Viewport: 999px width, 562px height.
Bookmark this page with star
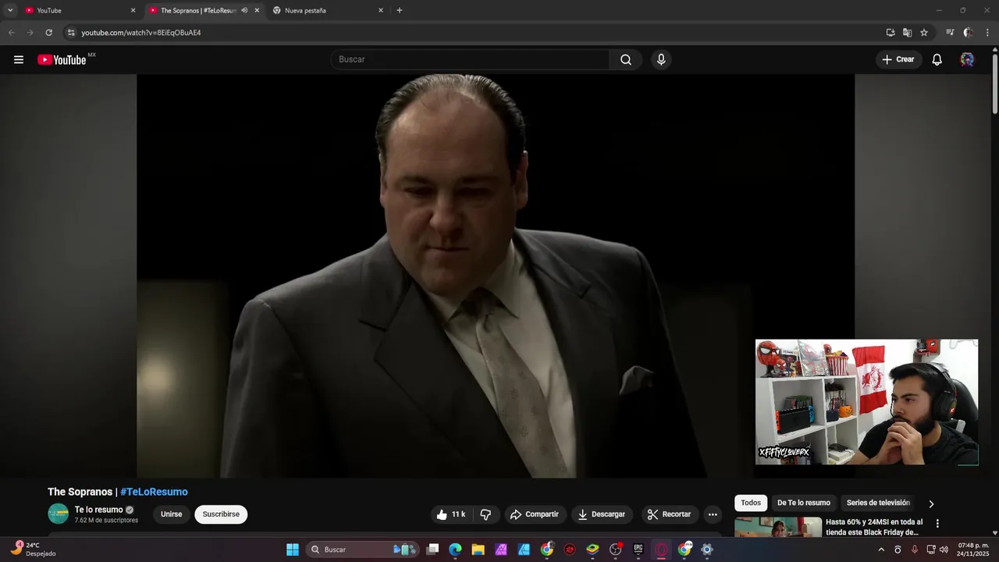click(924, 33)
